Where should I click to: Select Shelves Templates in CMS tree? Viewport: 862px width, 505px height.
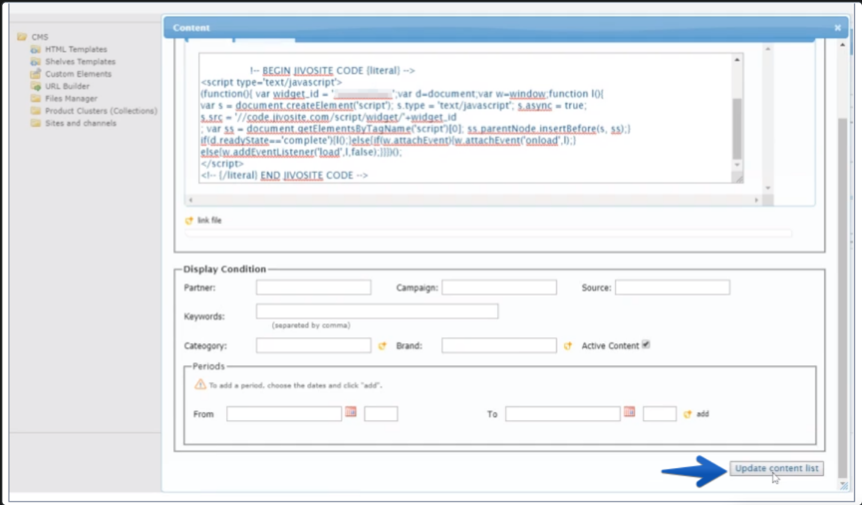tap(80, 62)
